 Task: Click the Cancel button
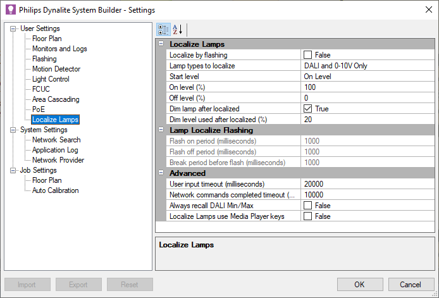[411, 285]
